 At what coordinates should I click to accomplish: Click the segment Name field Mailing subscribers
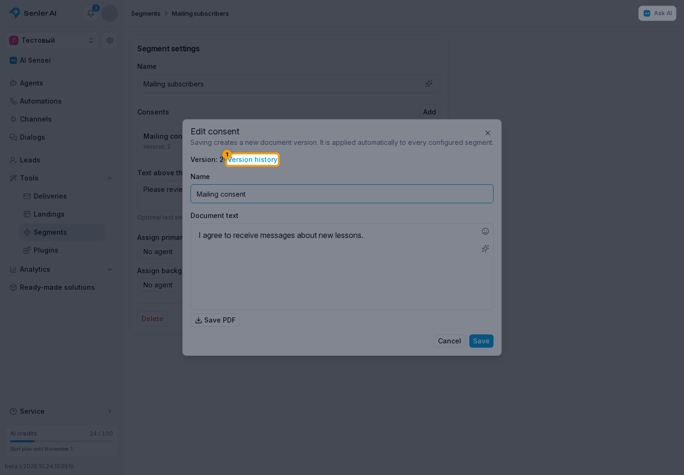(289, 84)
